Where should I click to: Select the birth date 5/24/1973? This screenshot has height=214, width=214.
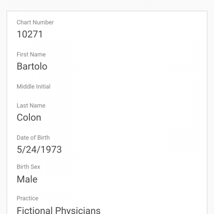pyautogui.click(x=39, y=149)
